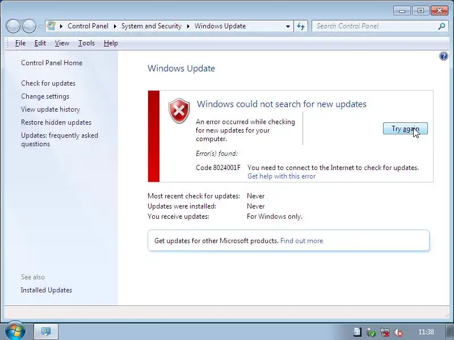This screenshot has height=340, width=454.
Task: Open the recent pages dropdown arrow
Action: (40, 26)
